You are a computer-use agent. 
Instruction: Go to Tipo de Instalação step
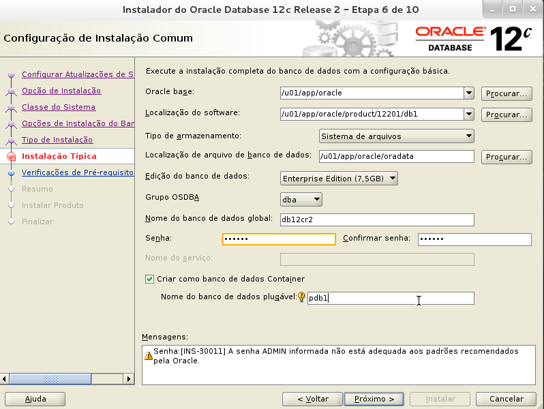pyautogui.click(x=57, y=140)
